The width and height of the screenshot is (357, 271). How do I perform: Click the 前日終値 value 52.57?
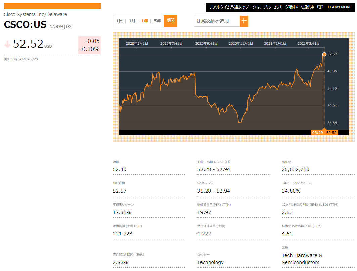coord(120,191)
